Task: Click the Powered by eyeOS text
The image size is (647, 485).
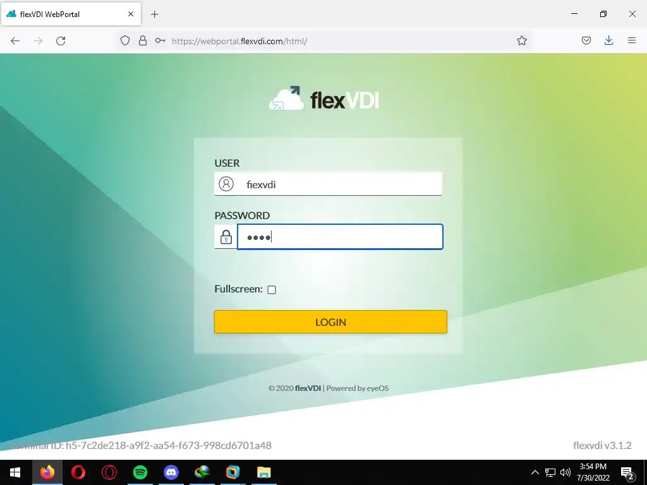Action: pyautogui.click(x=358, y=388)
